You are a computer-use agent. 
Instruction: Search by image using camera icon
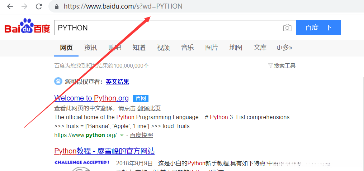pyautogui.click(x=287, y=28)
